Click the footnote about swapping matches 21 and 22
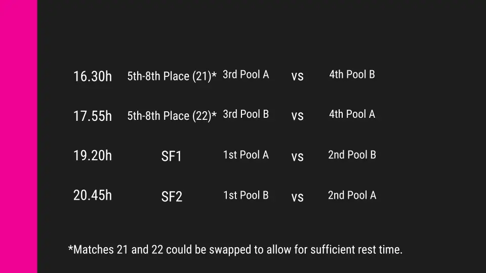 pos(235,250)
